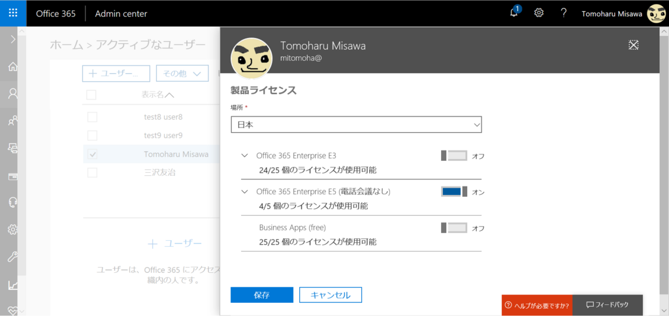Uncheck the Tomoharu Misawa row checkbox
Image resolution: width=669 pixels, height=316 pixels.
92,154
